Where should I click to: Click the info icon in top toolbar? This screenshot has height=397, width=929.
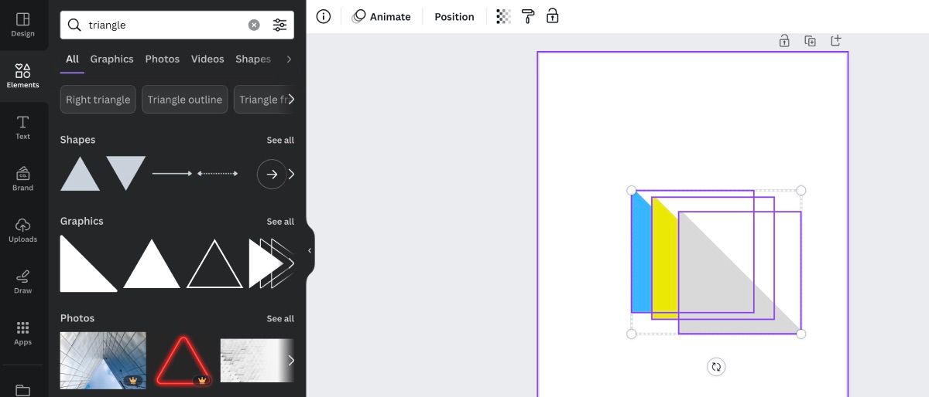[324, 16]
